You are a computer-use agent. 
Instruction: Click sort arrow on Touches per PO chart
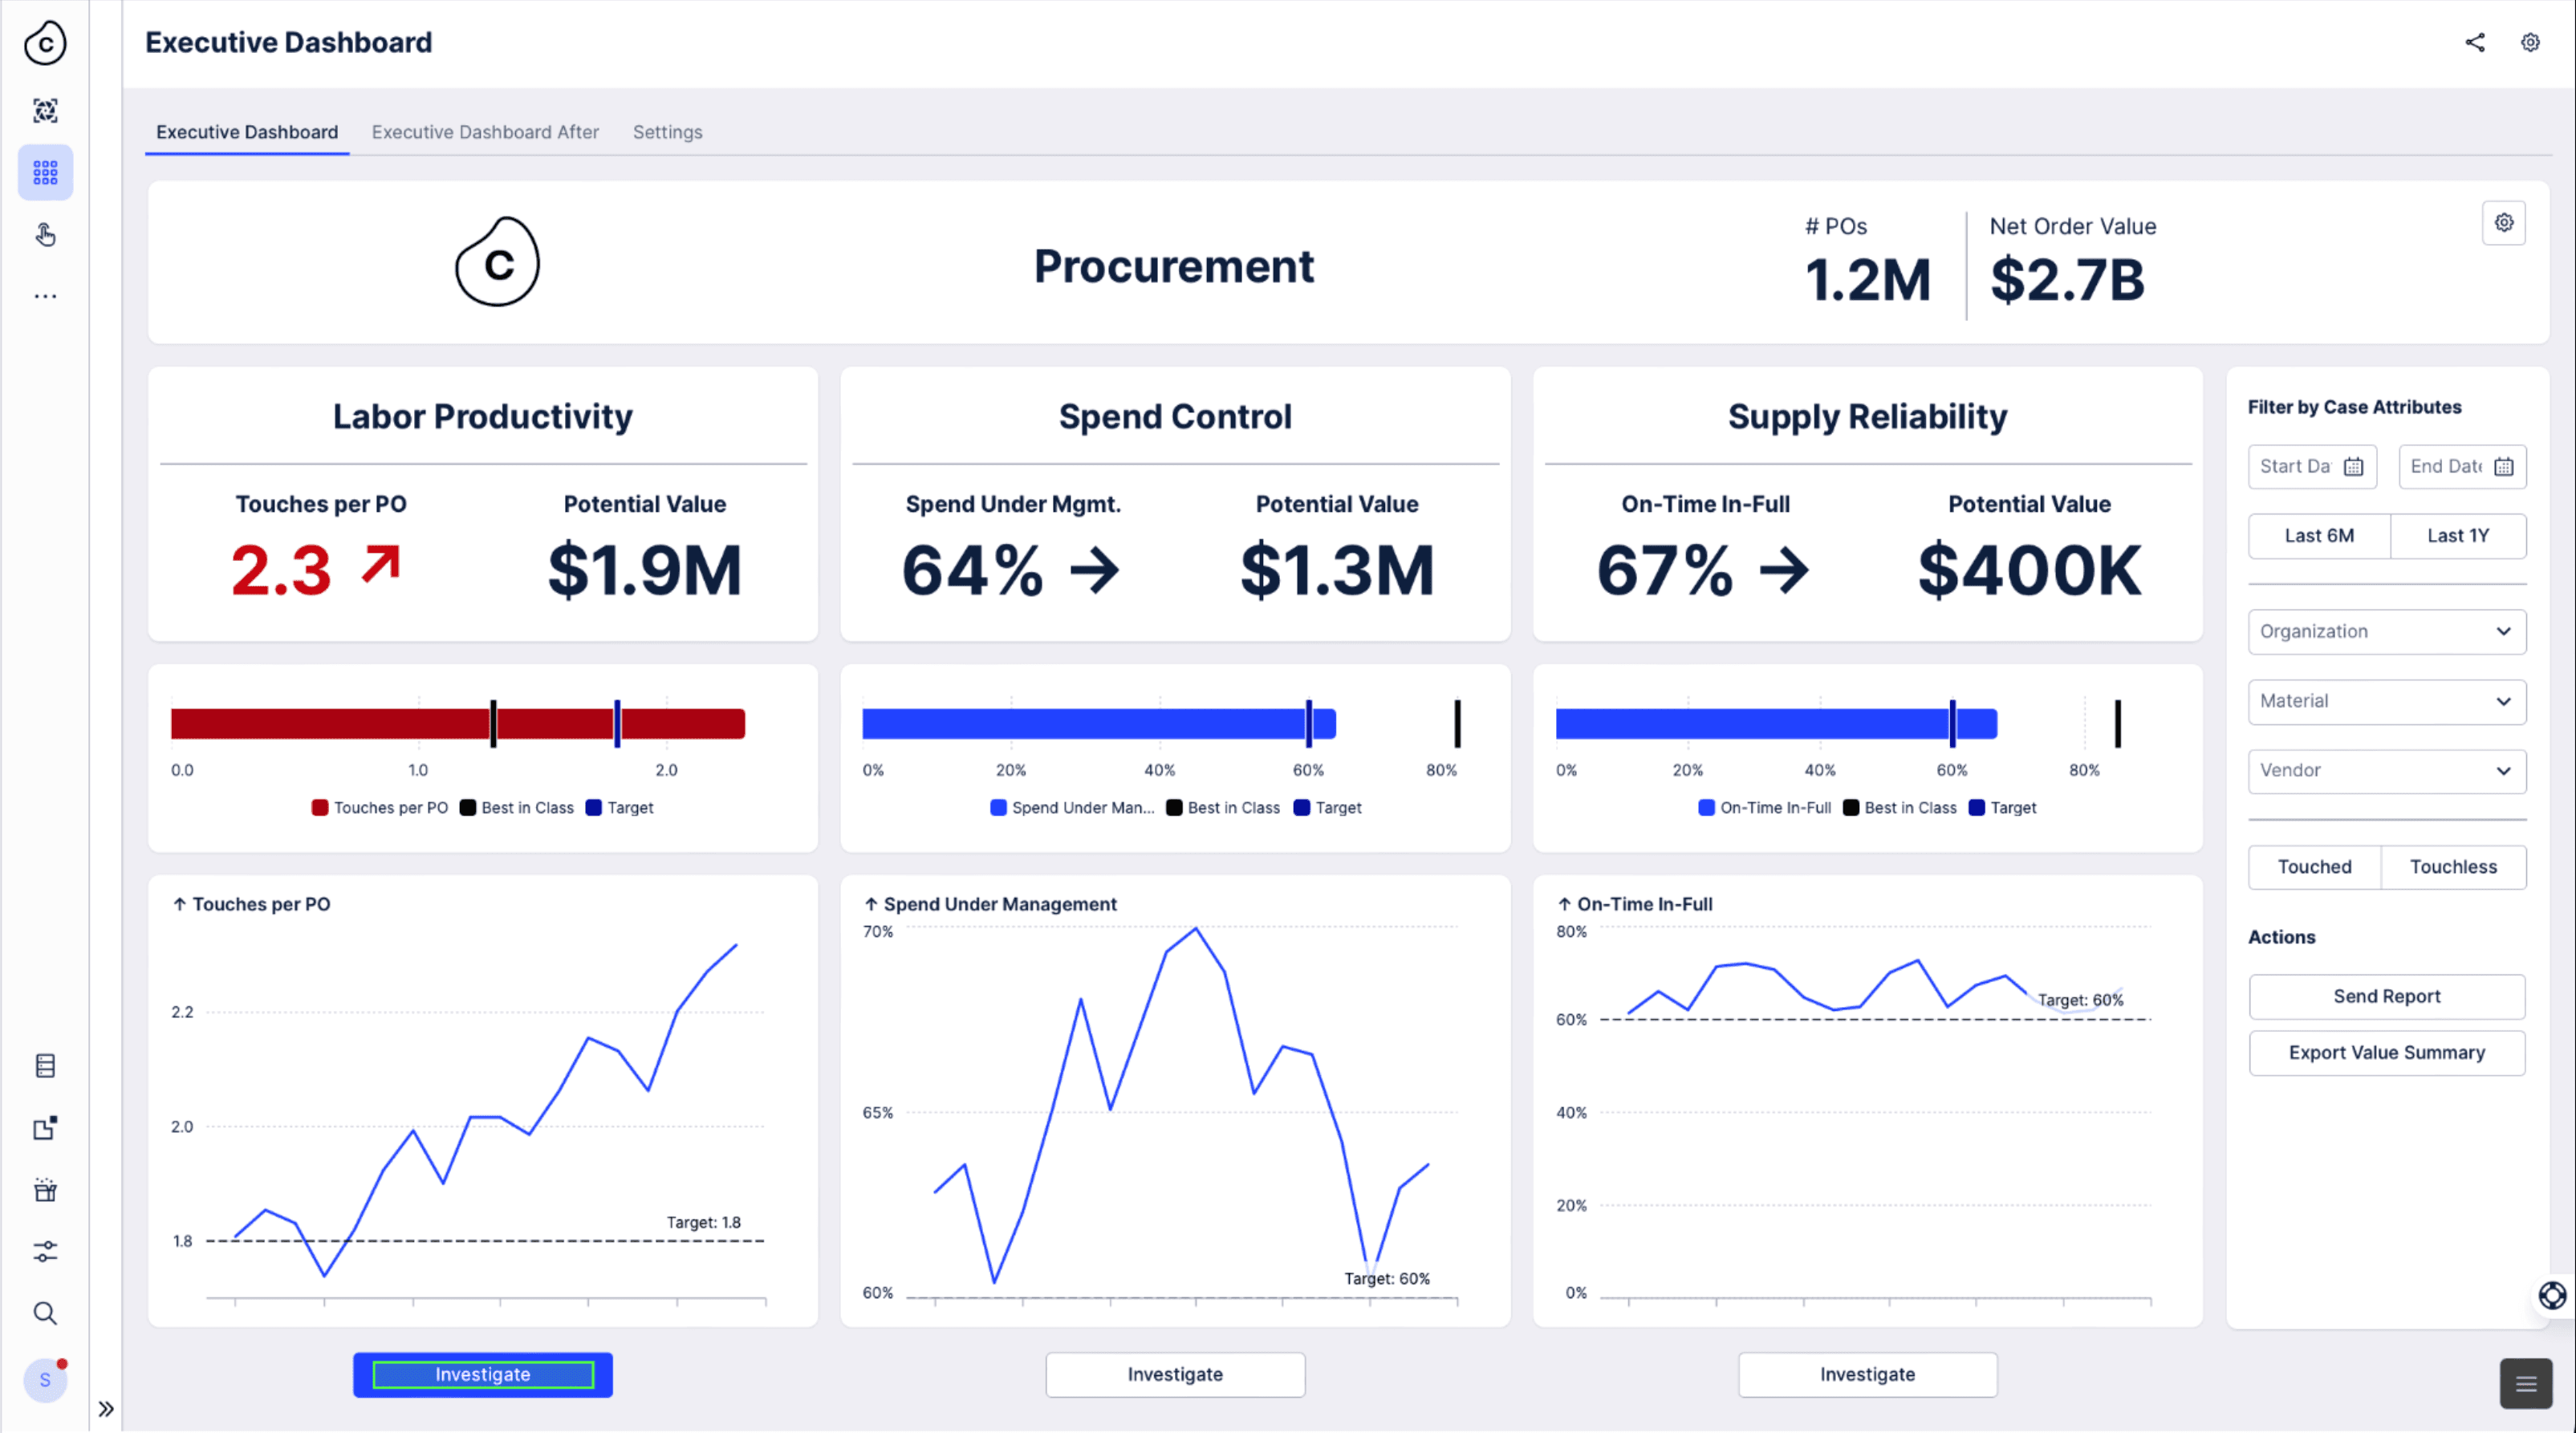[x=179, y=904]
